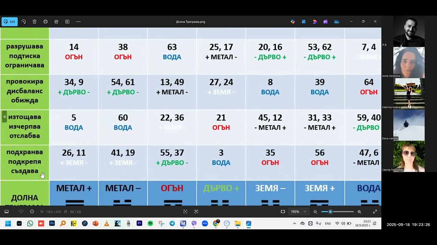Open the three-dots See more menu

coord(78,21)
